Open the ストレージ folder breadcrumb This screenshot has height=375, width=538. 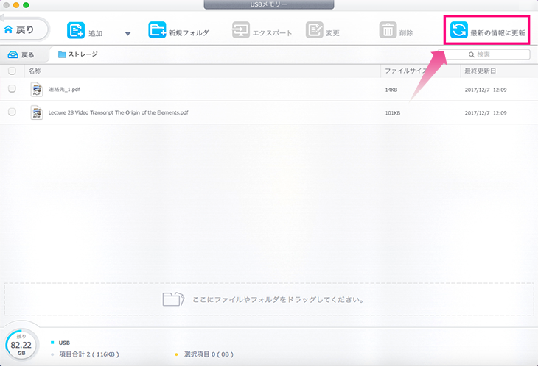point(78,54)
